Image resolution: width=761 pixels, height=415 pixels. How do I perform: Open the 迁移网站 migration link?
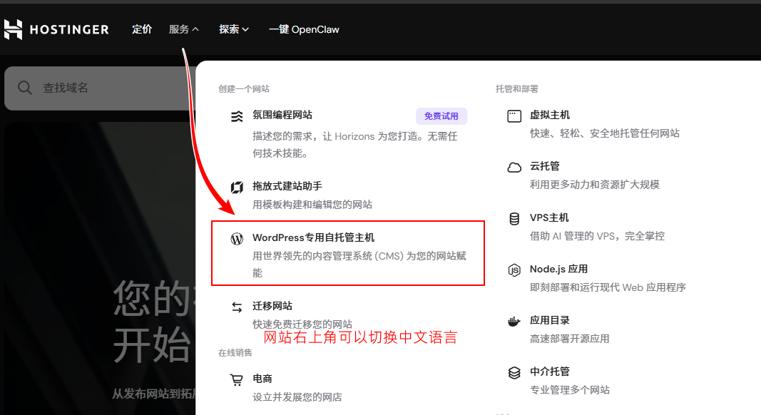[272, 306]
